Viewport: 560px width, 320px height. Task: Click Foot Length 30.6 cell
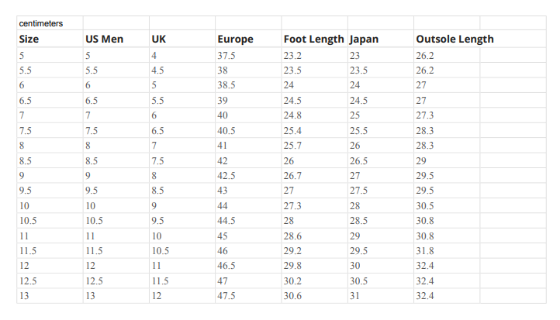[x=314, y=296]
